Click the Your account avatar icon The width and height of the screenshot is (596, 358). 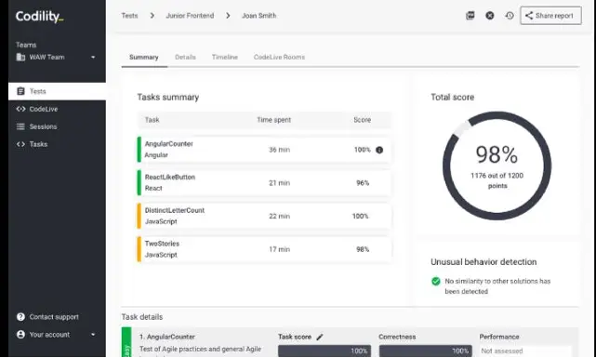click(x=20, y=335)
